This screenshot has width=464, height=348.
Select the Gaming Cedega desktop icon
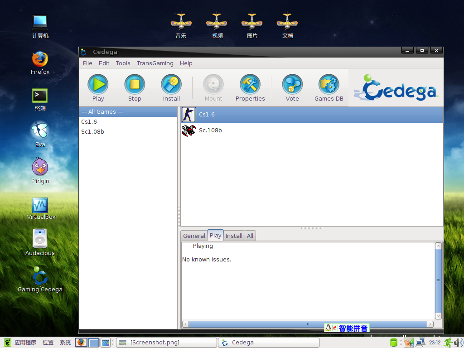point(40,280)
